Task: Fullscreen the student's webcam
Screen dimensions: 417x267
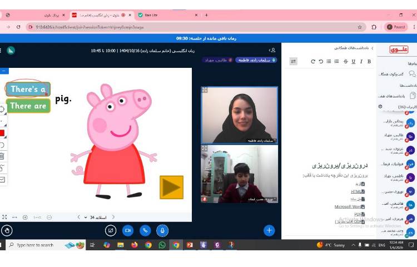Action: 205,148
